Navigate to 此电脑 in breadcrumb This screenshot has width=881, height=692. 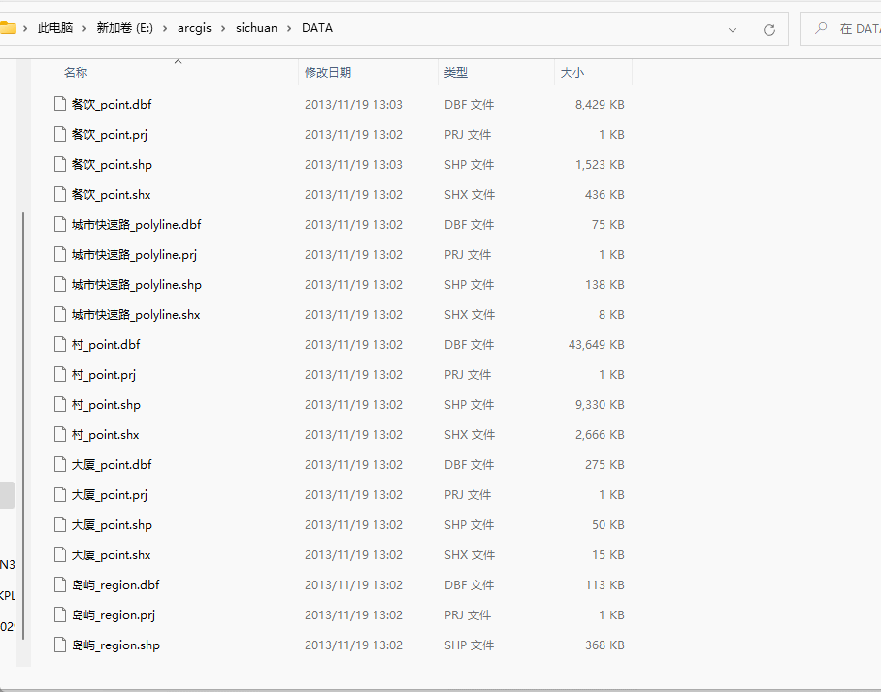click(55, 28)
